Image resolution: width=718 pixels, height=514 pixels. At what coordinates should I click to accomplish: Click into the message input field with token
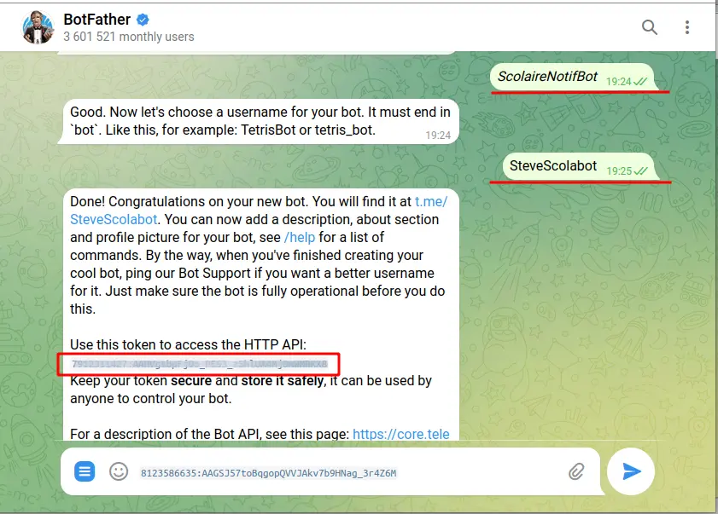(x=348, y=473)
